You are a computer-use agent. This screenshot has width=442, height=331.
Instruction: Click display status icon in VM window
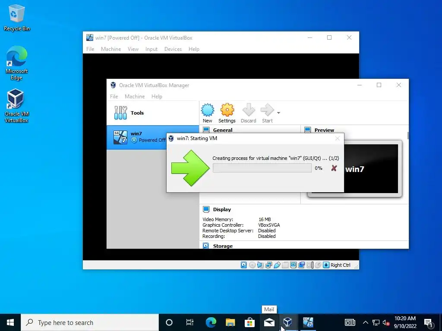pyautogui.click(x=293, y=265)
